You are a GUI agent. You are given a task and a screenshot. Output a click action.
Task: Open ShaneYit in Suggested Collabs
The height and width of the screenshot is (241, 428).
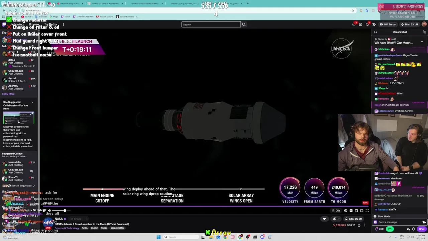coord(19,178)
